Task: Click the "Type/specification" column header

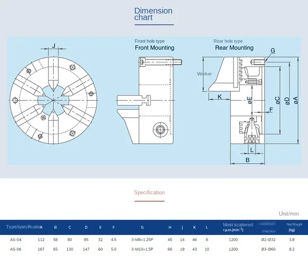Action: 24,227
